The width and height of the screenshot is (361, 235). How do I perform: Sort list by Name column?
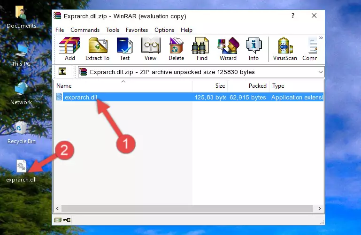(123, 85)
